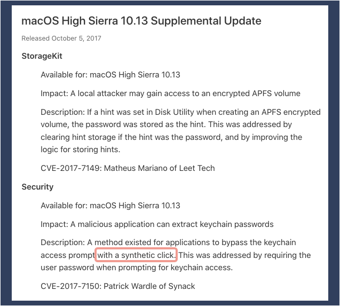Click the Released October 5, 2017 date text
This screenshot has height=306, width=340.
[61, 38]
